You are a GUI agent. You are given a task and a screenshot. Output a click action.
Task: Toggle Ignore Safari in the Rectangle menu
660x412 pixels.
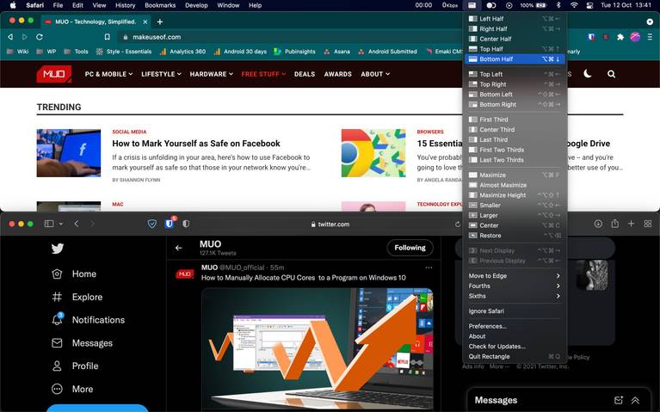pyautogui.click(x=515, y=311)
